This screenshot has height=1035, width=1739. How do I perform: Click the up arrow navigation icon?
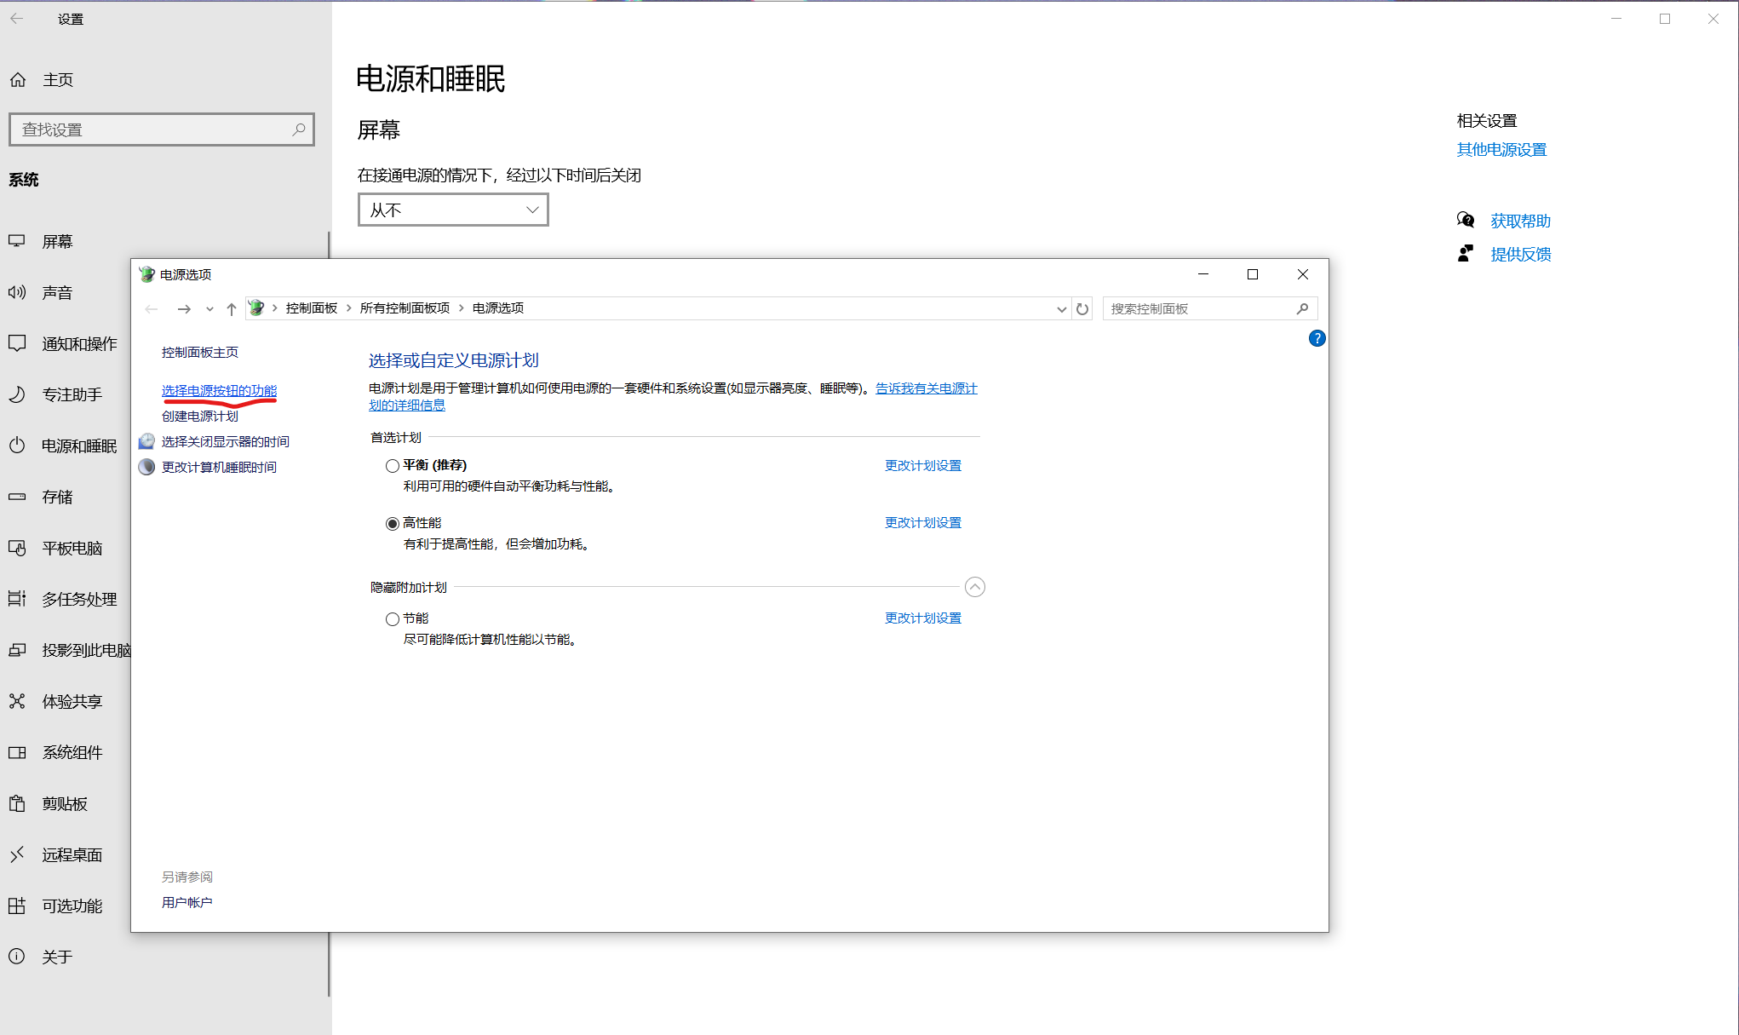[x=232, y=308]
